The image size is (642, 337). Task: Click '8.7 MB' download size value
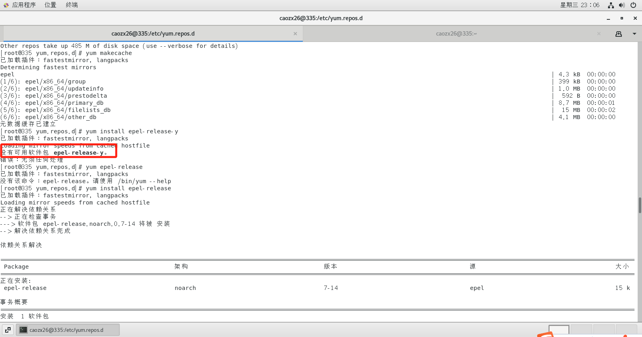[569, 103]
